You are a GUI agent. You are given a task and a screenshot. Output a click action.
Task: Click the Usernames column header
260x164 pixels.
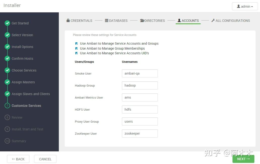pyautogui.click(x=130, y=62)
